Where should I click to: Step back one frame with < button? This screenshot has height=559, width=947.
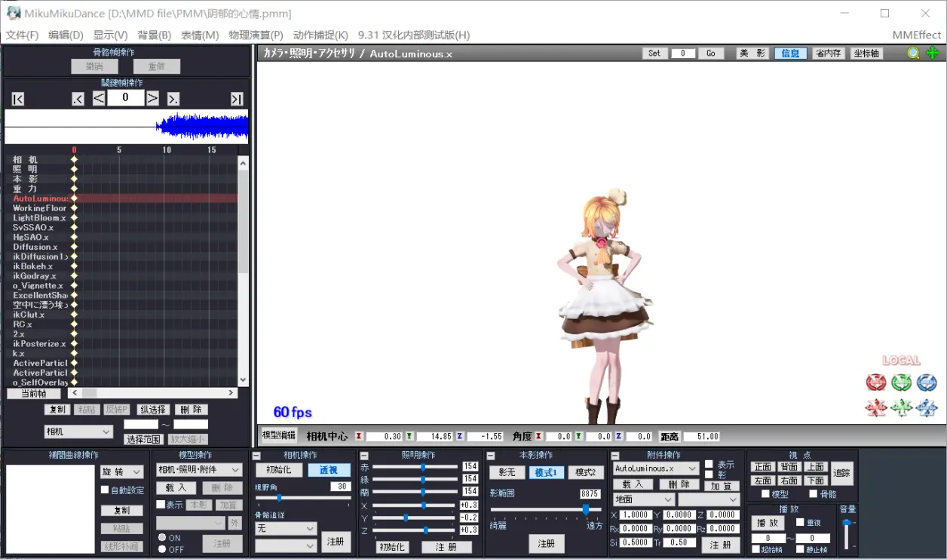[x=99, y=98]
